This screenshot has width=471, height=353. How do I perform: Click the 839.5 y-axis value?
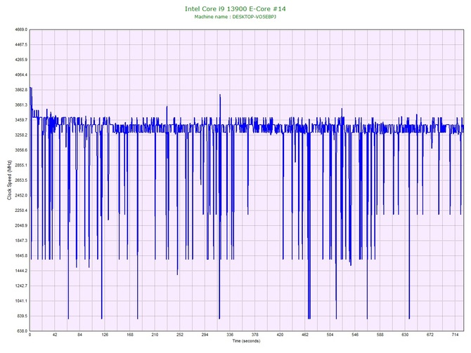22,316
